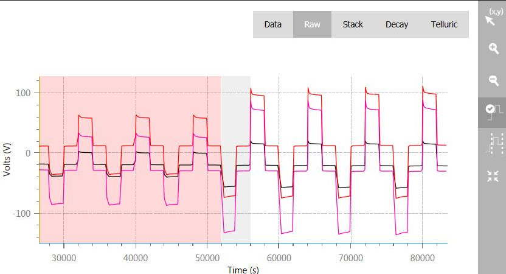Click the zoom in magnifier icon

tap(491, 49)
